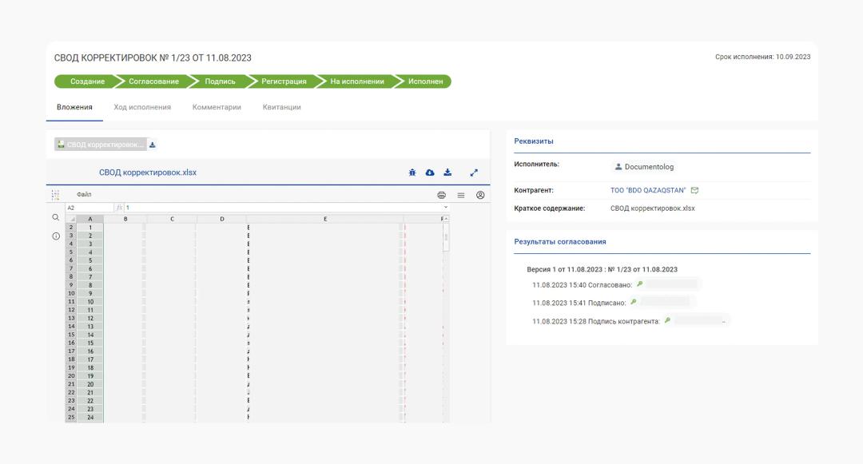Click the cloud download icon
The width and height of the screenshot is (863, 464).
click(x=430, y=173)
